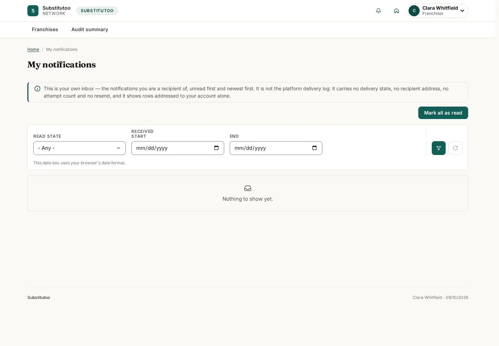Open the calendar picker for End date
Image resolution: width=499 pixels, height=346 pixels.
point(315,148)
